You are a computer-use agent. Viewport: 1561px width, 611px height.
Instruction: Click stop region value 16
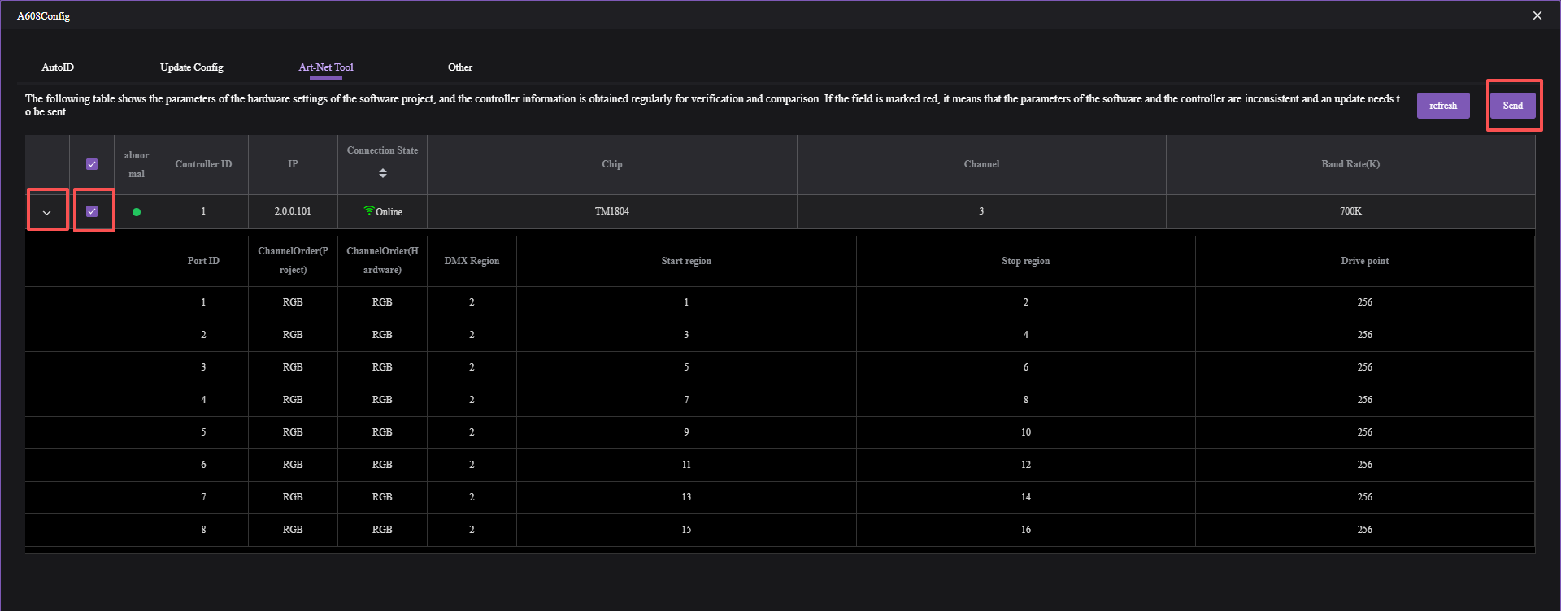click(1026, 530)
